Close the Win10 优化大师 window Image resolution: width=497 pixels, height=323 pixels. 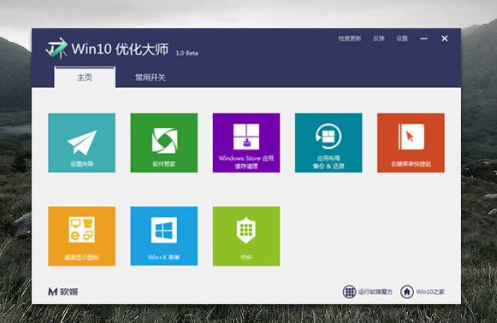[x=445, y=38]
